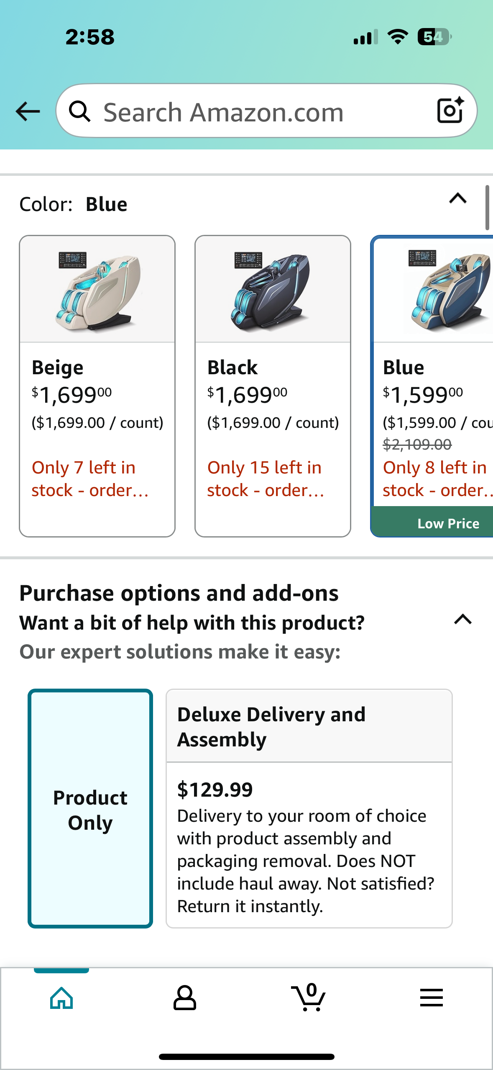Collapse the purchase options section
This screenshot has width=493, height=1070.
click(463, 620)
